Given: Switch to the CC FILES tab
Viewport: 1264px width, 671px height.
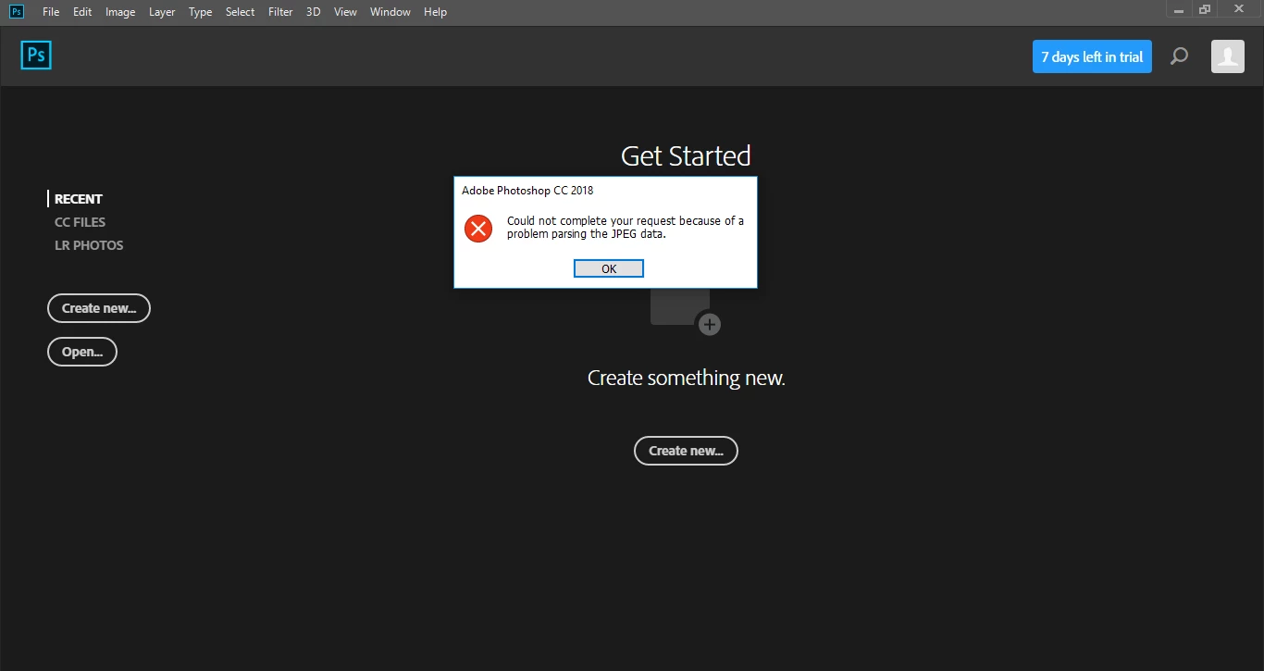Looking at the screenshot, I should [x=81, y=222].
